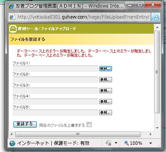Click the vertical scrollbar up arrow
166x152 pixels.
click(157, 27)
